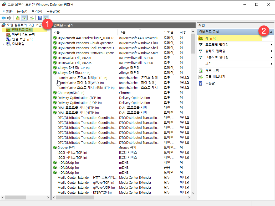Viewport: 275px width, 206px height.
Task: Click 새 규칙... in the actions pane
Action: coord(212,38)
